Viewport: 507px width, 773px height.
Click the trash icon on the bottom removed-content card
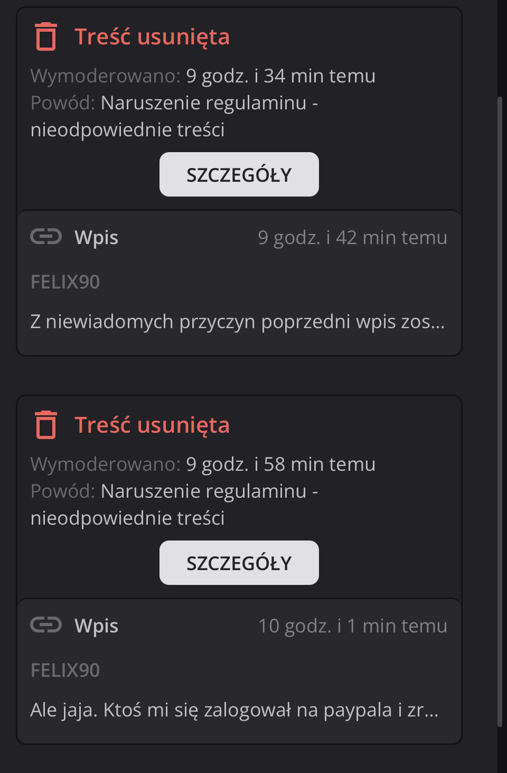tap(45, 425)
